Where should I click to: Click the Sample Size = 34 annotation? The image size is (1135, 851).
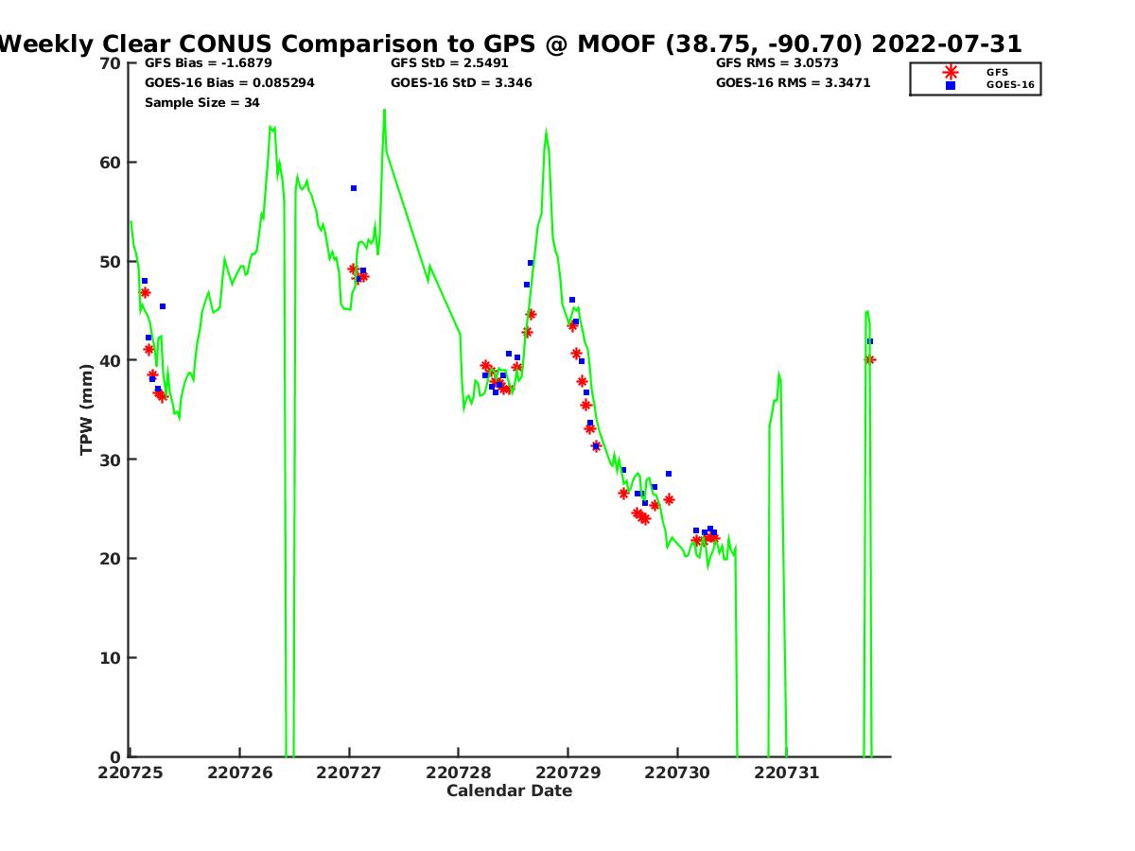tap(201, 103)
